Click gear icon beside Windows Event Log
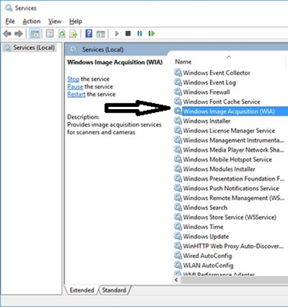 pos(178,82)
